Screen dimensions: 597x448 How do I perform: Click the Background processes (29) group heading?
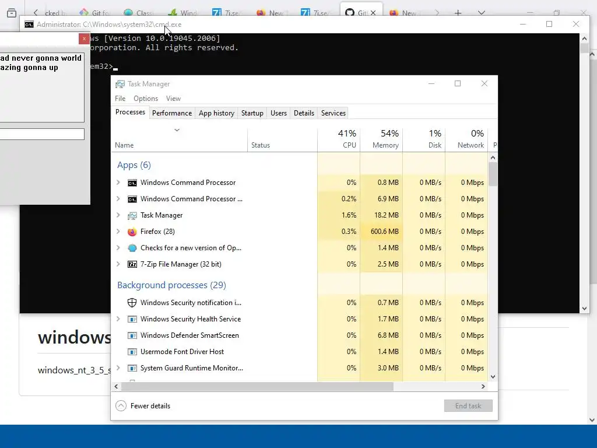[x=172, y=285]
